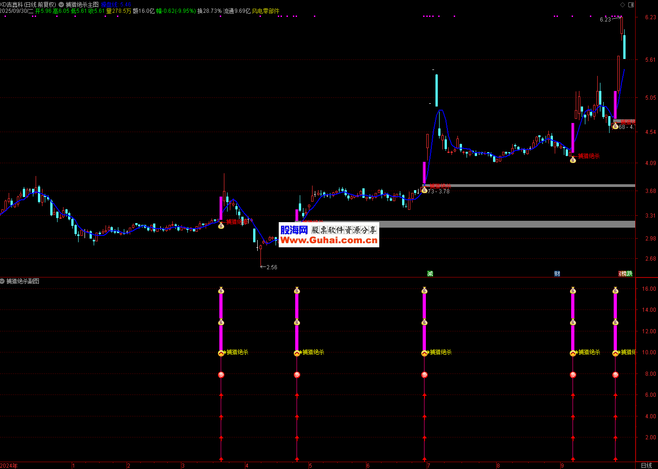Click the green 跌 event marker
This screenshot has width=658, height=469.
pyautogui.click(x=630, y=273)
